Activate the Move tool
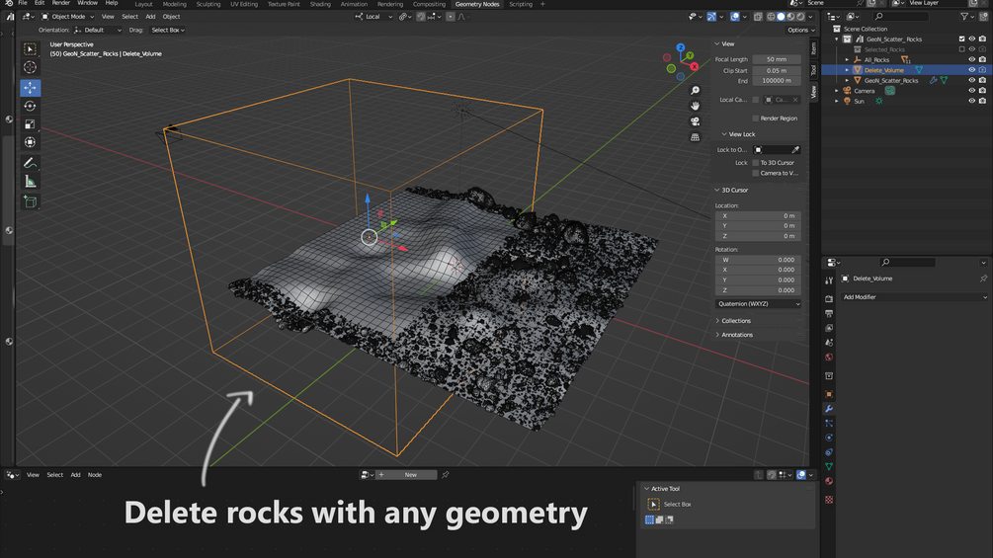The height and width of the screenshot is (558, 993). tap(30, 88)
